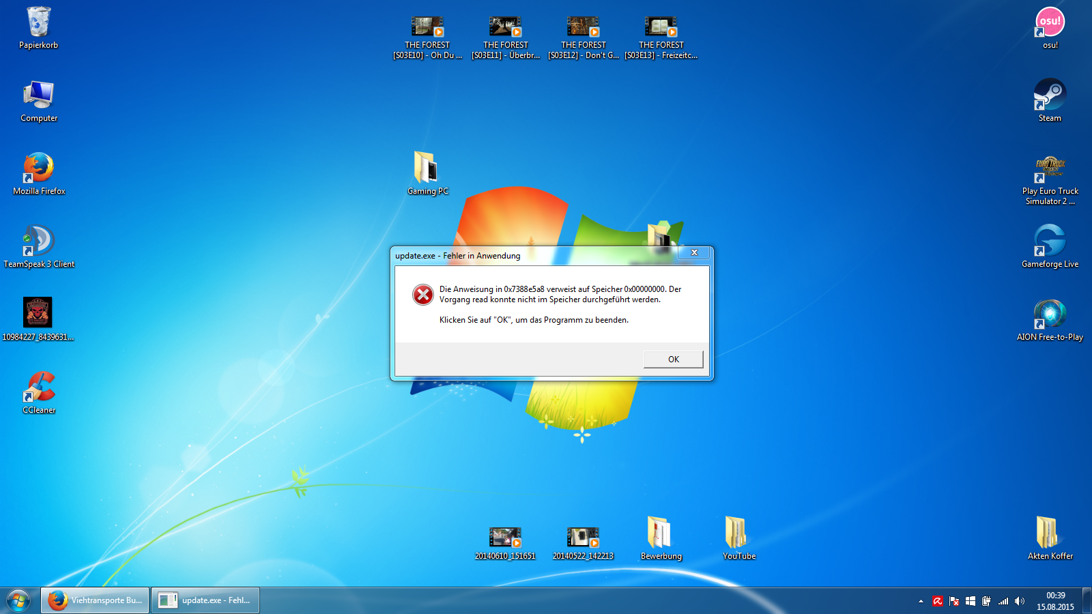Open Avira antivirus tray icon
Screen dimensions: 1092x614
point(938,601)
